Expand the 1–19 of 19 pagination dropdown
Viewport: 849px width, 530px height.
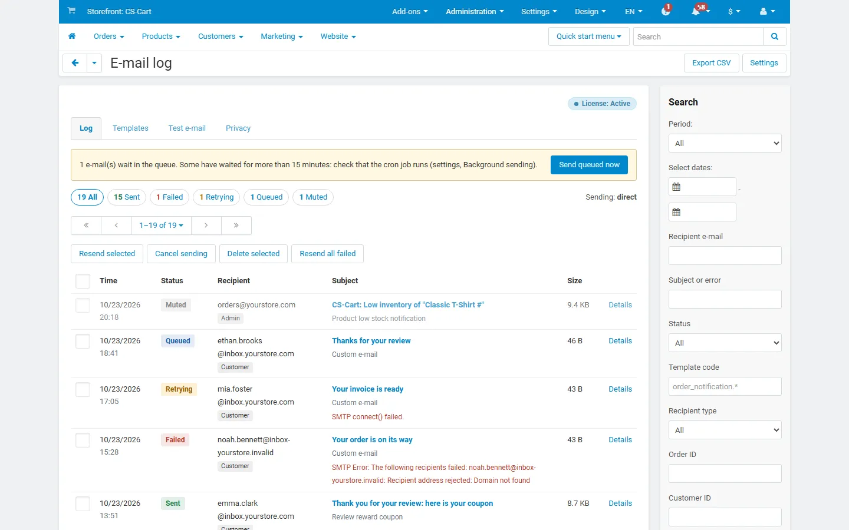point(162,226)
